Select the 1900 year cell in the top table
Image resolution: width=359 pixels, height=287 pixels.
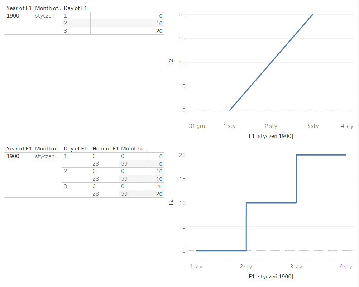point(13,16)
